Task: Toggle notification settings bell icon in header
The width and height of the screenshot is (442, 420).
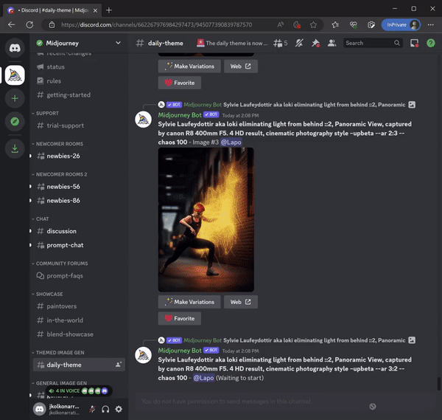Action: 299,44
